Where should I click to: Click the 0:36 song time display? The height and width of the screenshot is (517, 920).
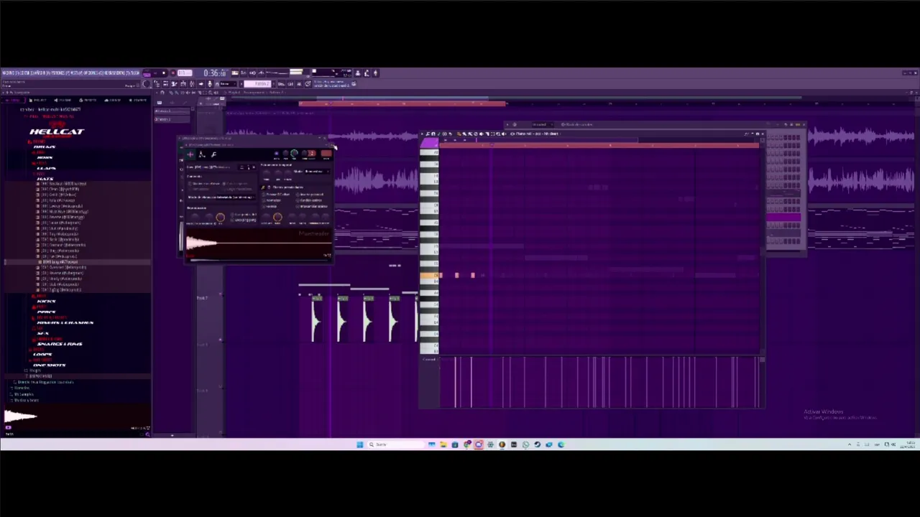click(216, 73)
